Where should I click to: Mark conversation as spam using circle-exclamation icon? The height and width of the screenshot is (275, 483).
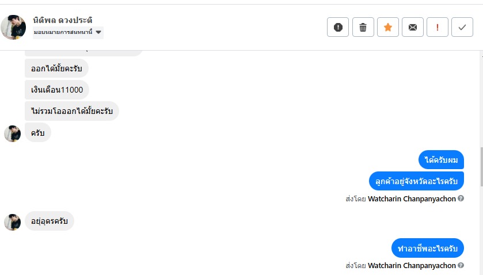click(x=338, y=27)
